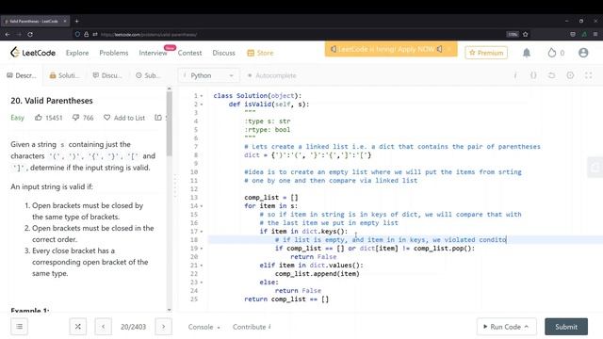Viewport: 603px width, 339px height.
Task: Open the Python language dropdown
Action: (209, 75)
